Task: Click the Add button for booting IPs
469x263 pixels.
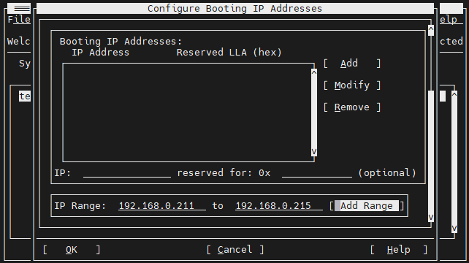Action: (x=352, y=64)
